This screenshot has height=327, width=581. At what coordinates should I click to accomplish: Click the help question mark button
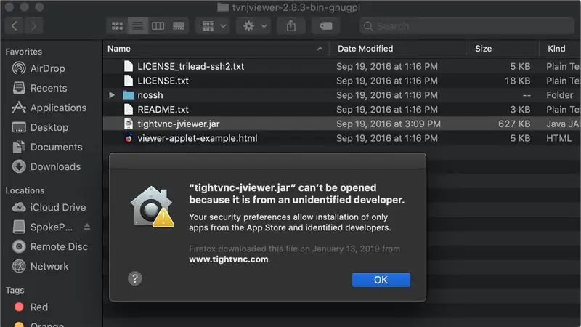tap(135, 278)
